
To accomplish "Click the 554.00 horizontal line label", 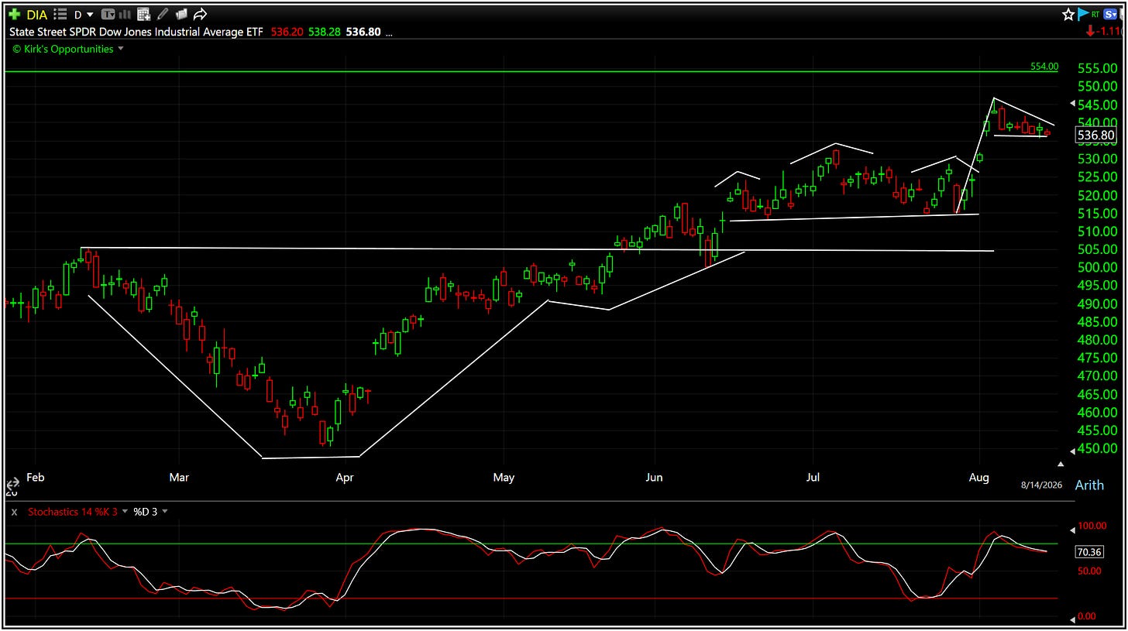I will click(1044, 67).
